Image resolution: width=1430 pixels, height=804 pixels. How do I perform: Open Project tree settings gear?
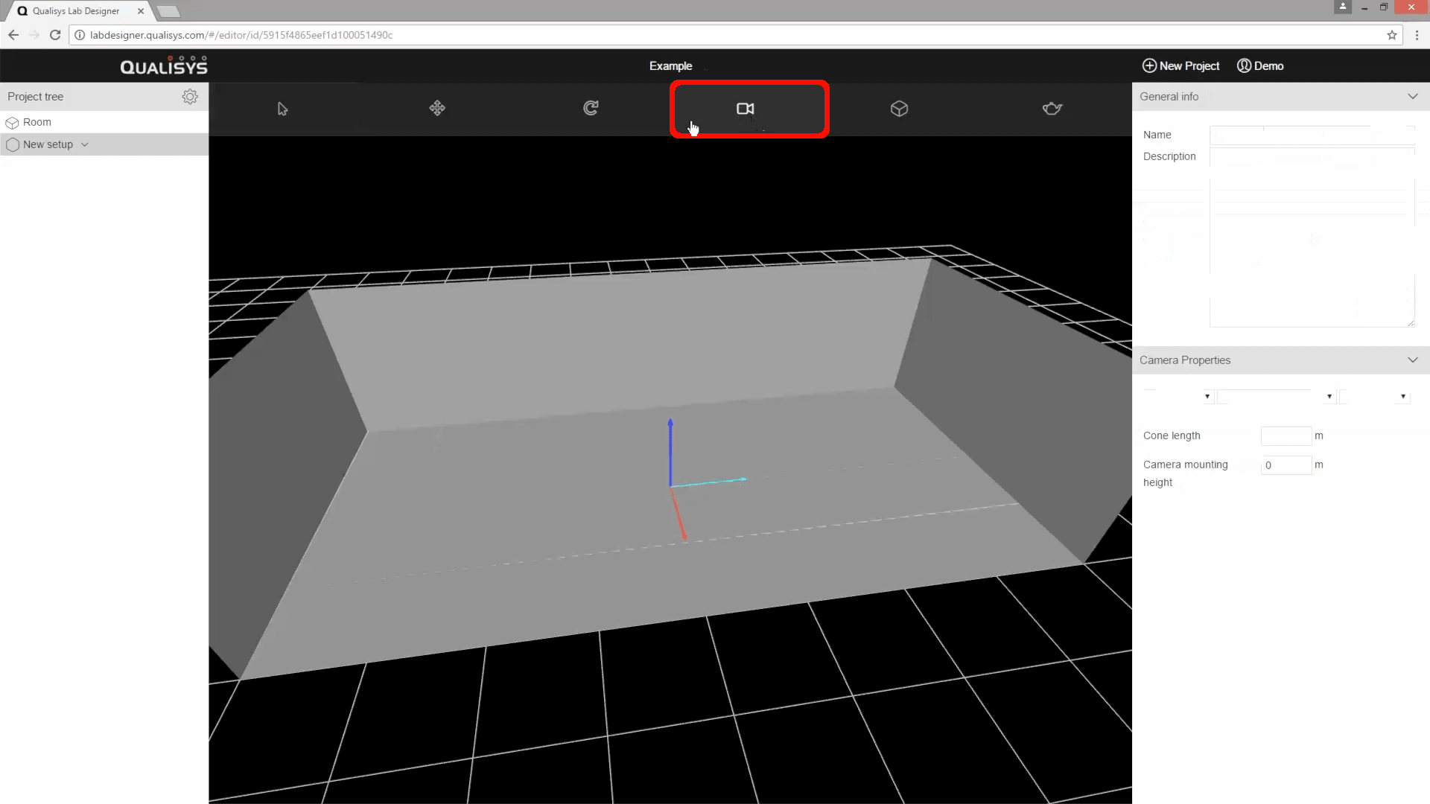tap(190, 97)
